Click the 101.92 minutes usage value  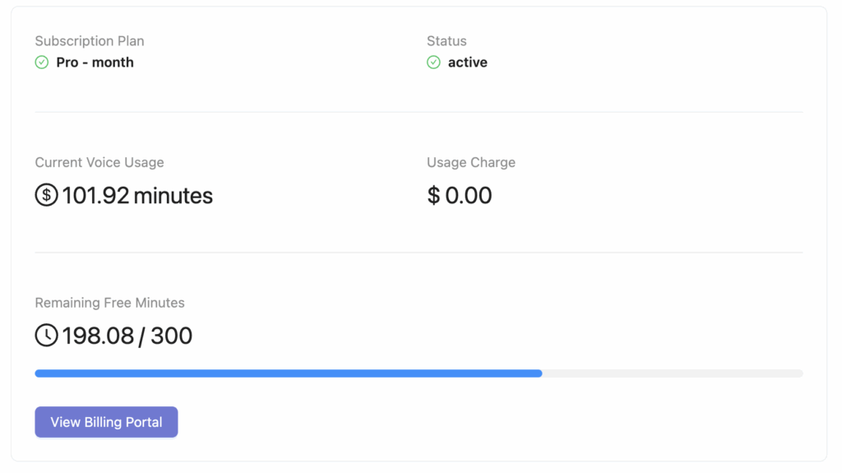[x=137, y=195]
